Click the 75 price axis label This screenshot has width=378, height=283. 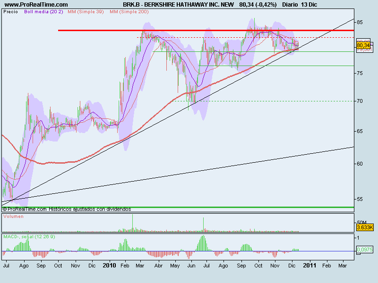pyautogui.click(x=360, y=74)
